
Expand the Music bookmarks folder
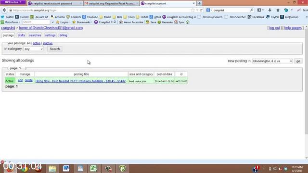pos(105,17)
